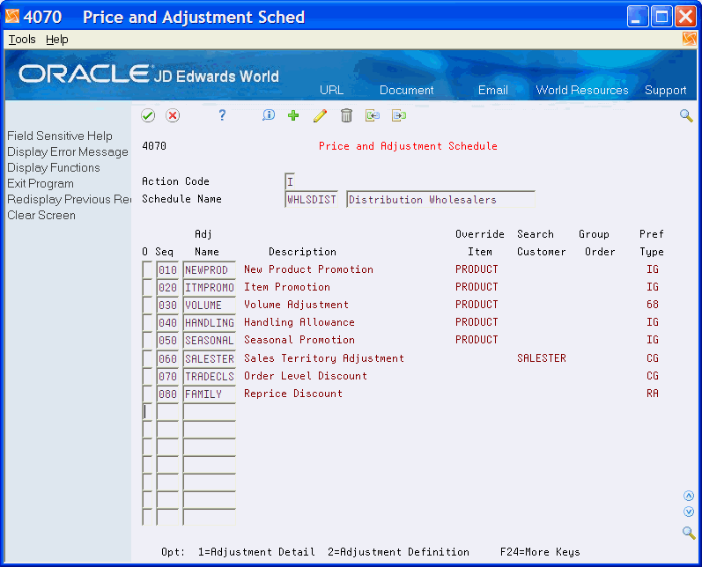Click the magnifier icon at bottom right

pyautogui.click(x=689, y=533)
